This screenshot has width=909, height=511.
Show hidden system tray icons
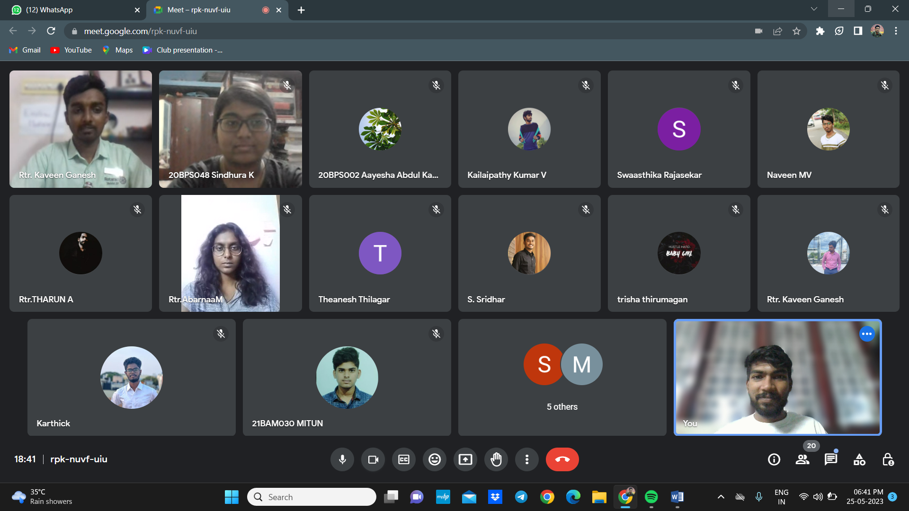(721, 497)
